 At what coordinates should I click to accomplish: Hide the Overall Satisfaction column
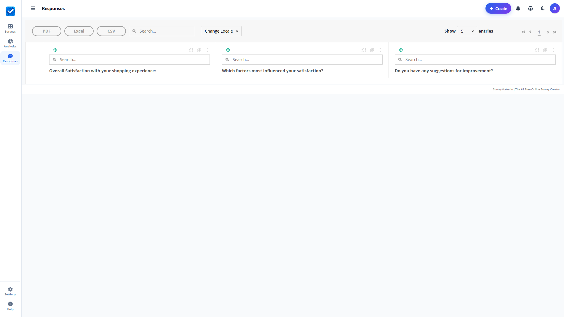click(199, 50)
